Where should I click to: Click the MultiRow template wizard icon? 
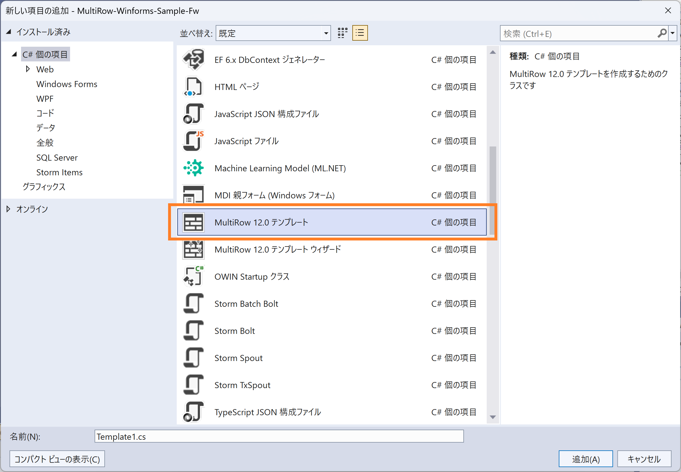(x=193, y=249)
